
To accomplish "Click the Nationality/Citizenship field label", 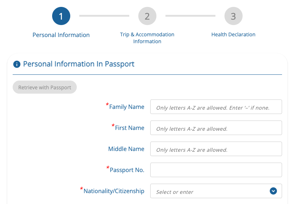I will (x=114, y=191).
